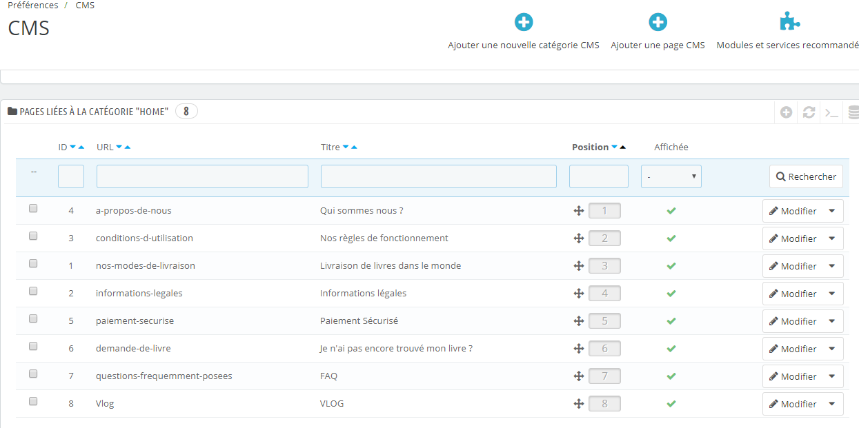
Task: Click the move handle for a-propos-de-nous row
Action: pos(579,211)
